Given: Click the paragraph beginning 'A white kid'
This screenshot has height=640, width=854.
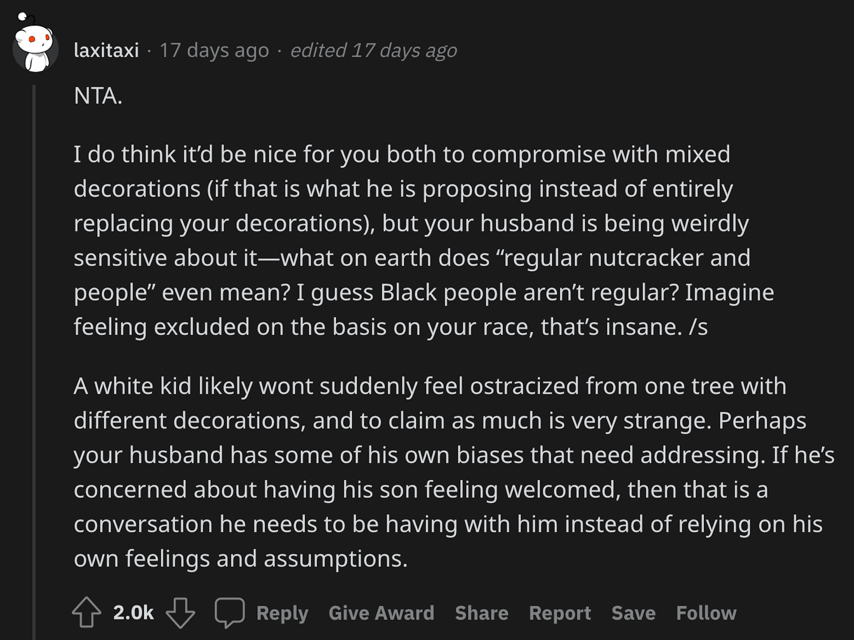Looking at the screenshot, I should point(454,472).
